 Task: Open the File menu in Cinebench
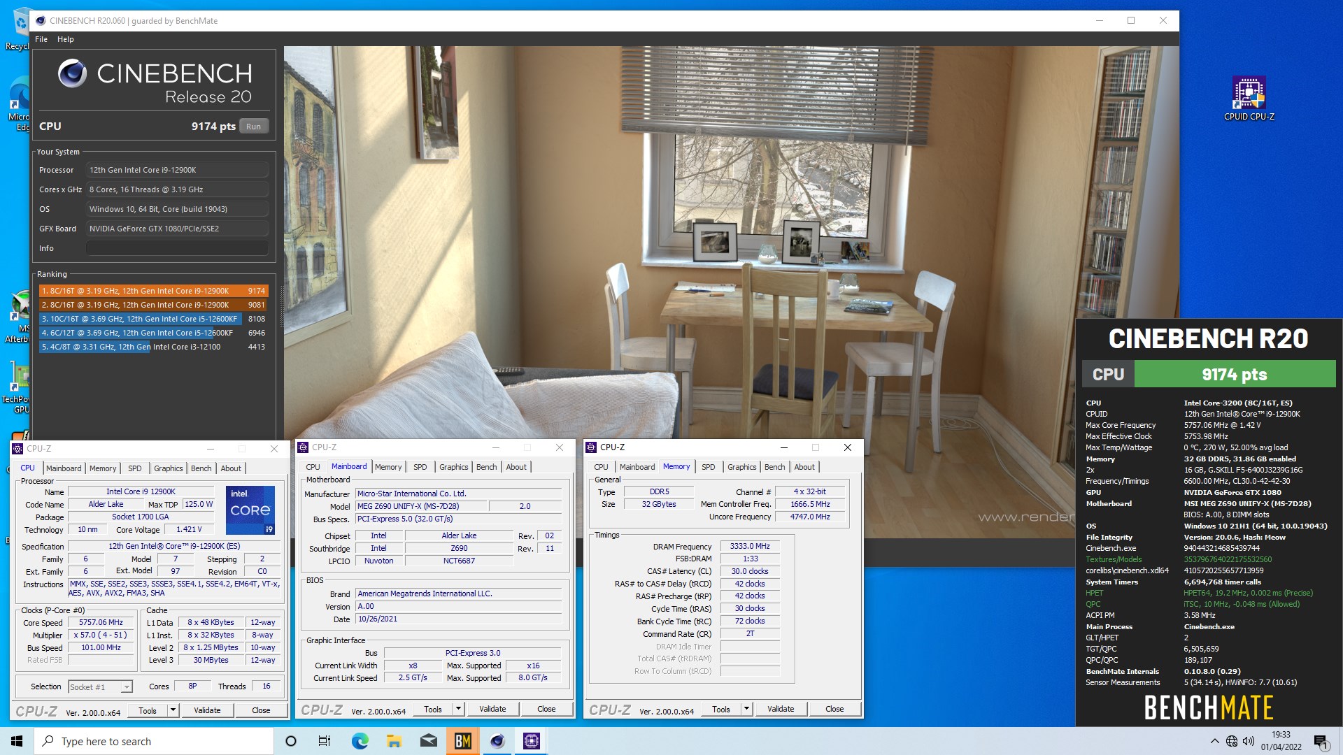[41, 39]
